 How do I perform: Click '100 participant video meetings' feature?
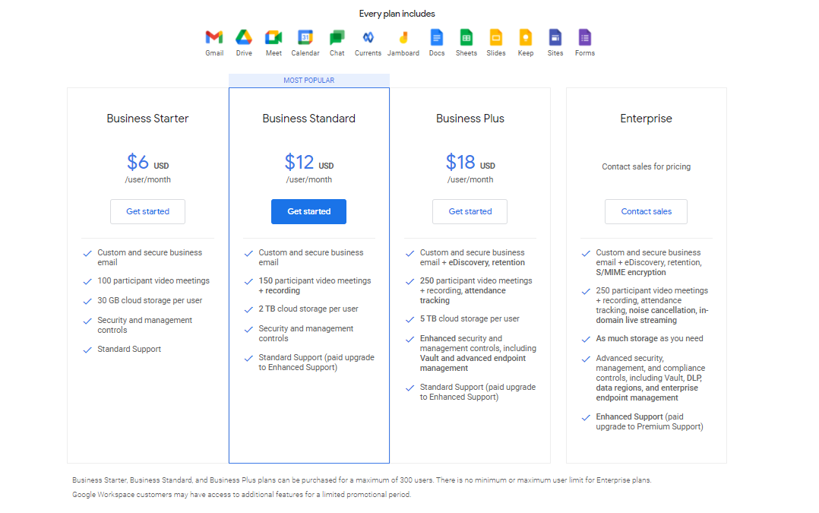[x=153, y=281]
